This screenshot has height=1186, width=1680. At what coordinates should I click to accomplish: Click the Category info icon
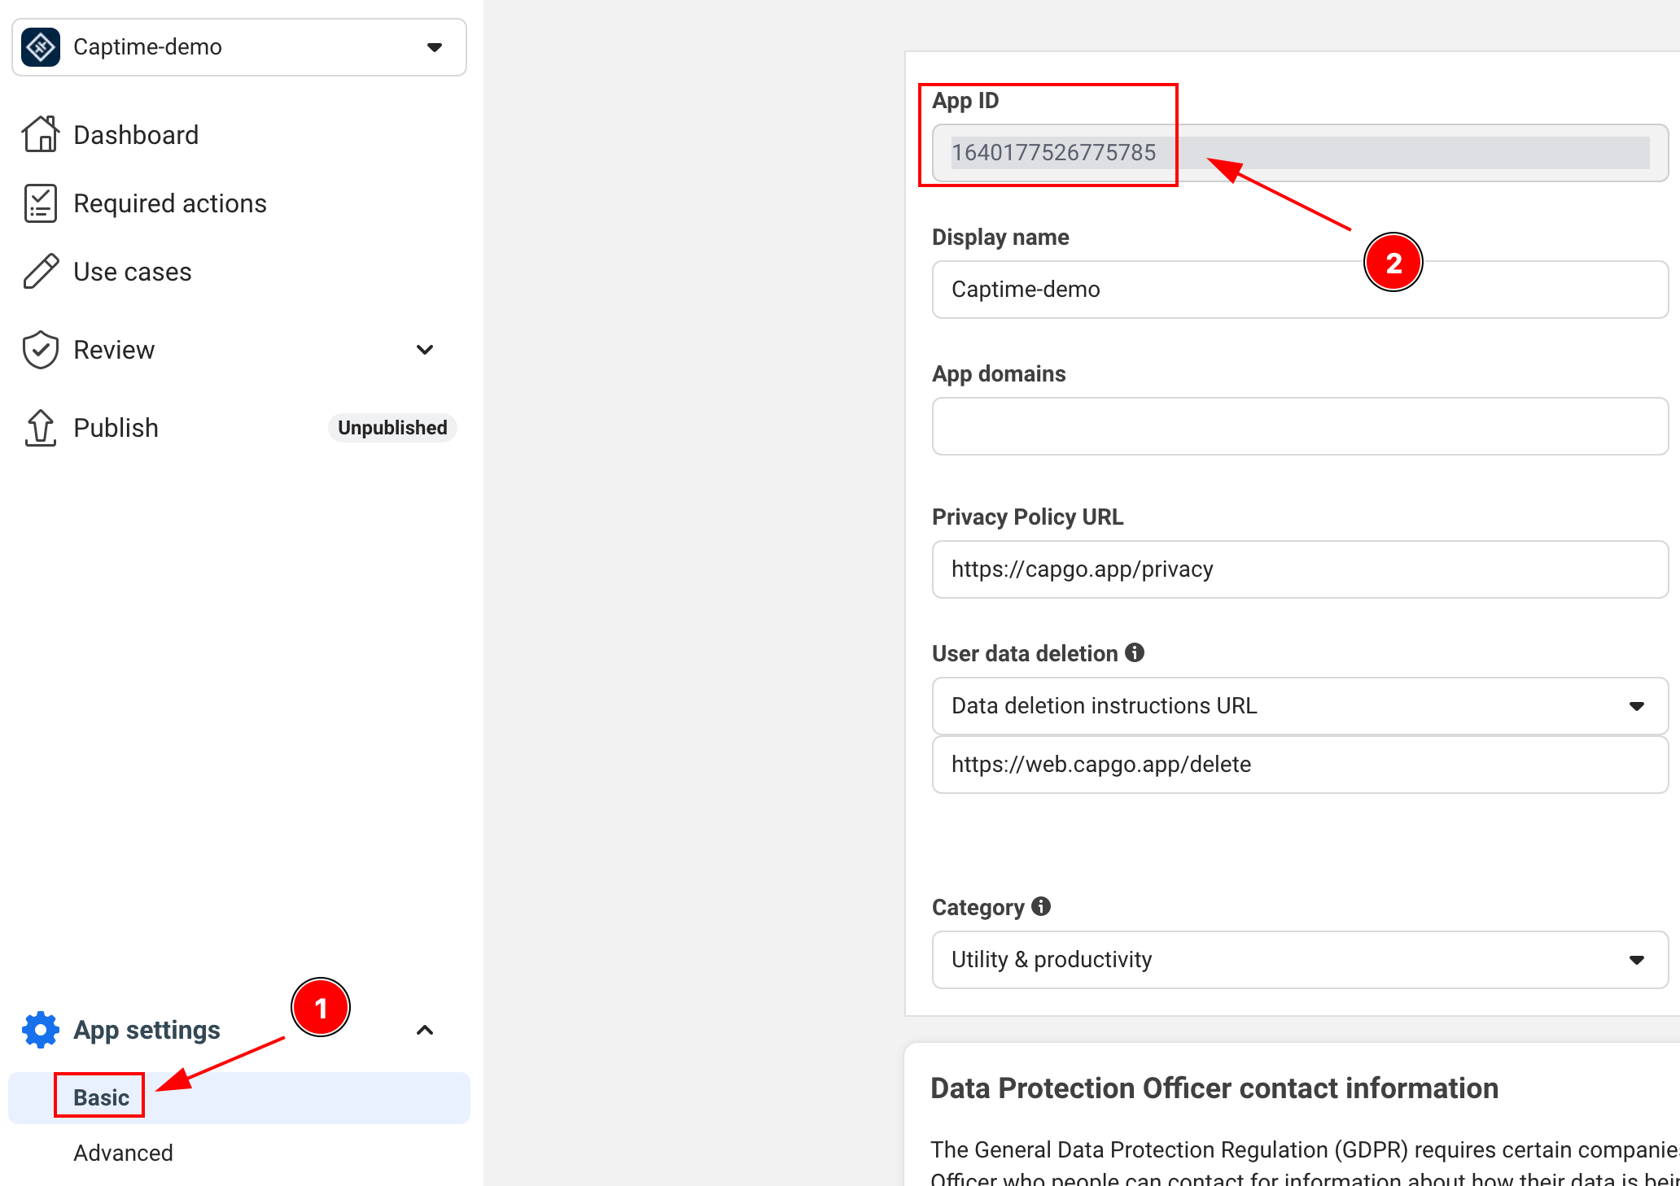pyautogui.click(x=1041, y=906)
